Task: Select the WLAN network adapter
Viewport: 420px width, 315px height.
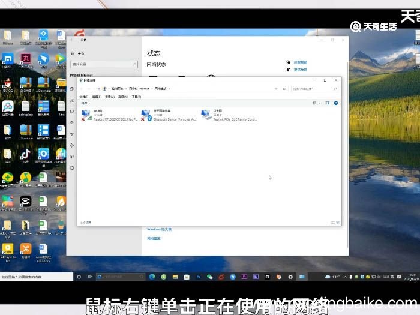Action: (x=109, y=115)
